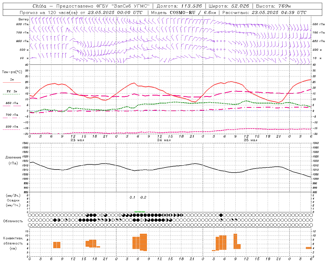Select the "Предоставлено ФГБУ ЗапСиб УГМС" header text
The height and width of the screenshot is (261, 326).
click(x=103, y=6)
